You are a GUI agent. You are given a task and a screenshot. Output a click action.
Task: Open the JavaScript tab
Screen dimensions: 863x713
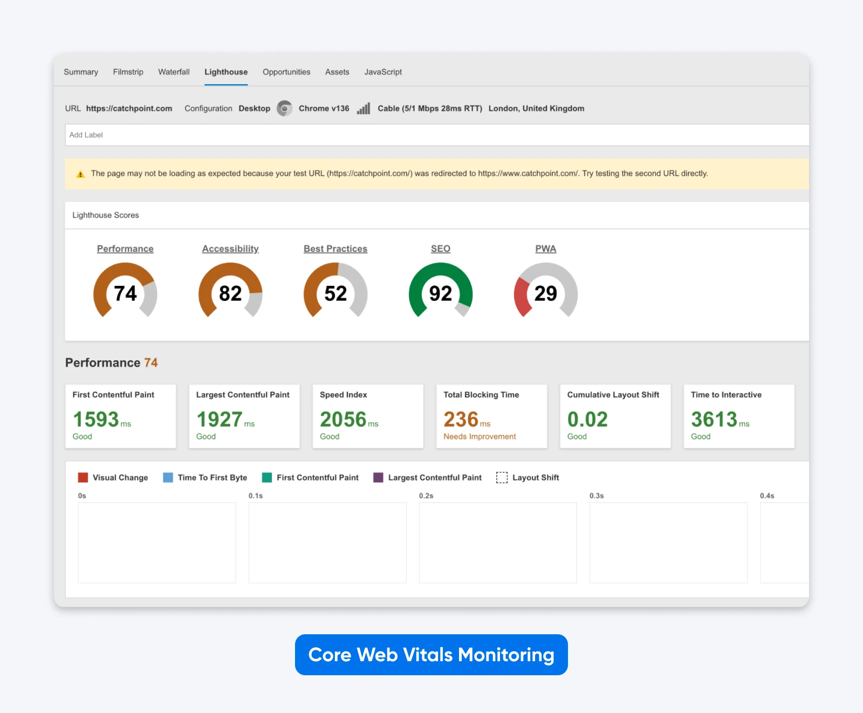[x=383, y=72]
